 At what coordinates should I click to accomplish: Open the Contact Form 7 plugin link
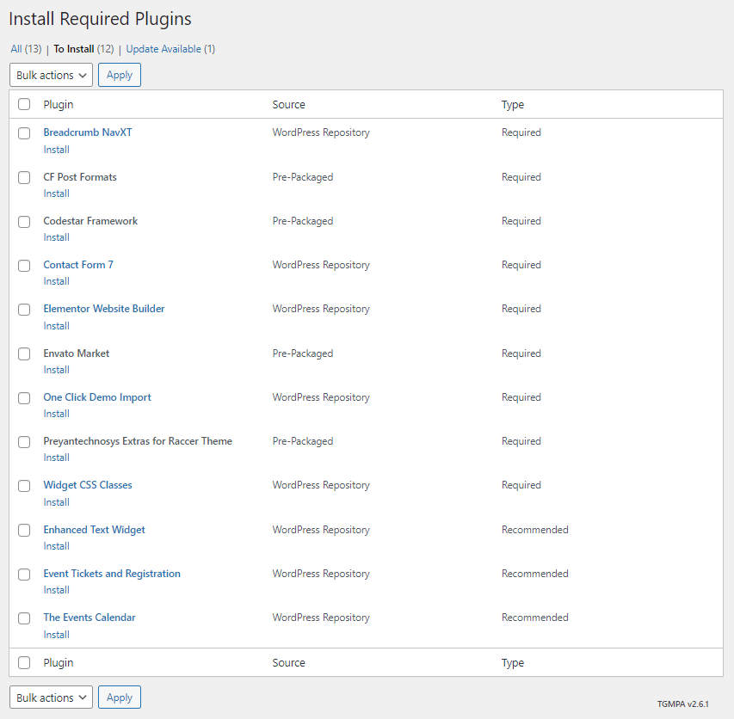point(78,265)
